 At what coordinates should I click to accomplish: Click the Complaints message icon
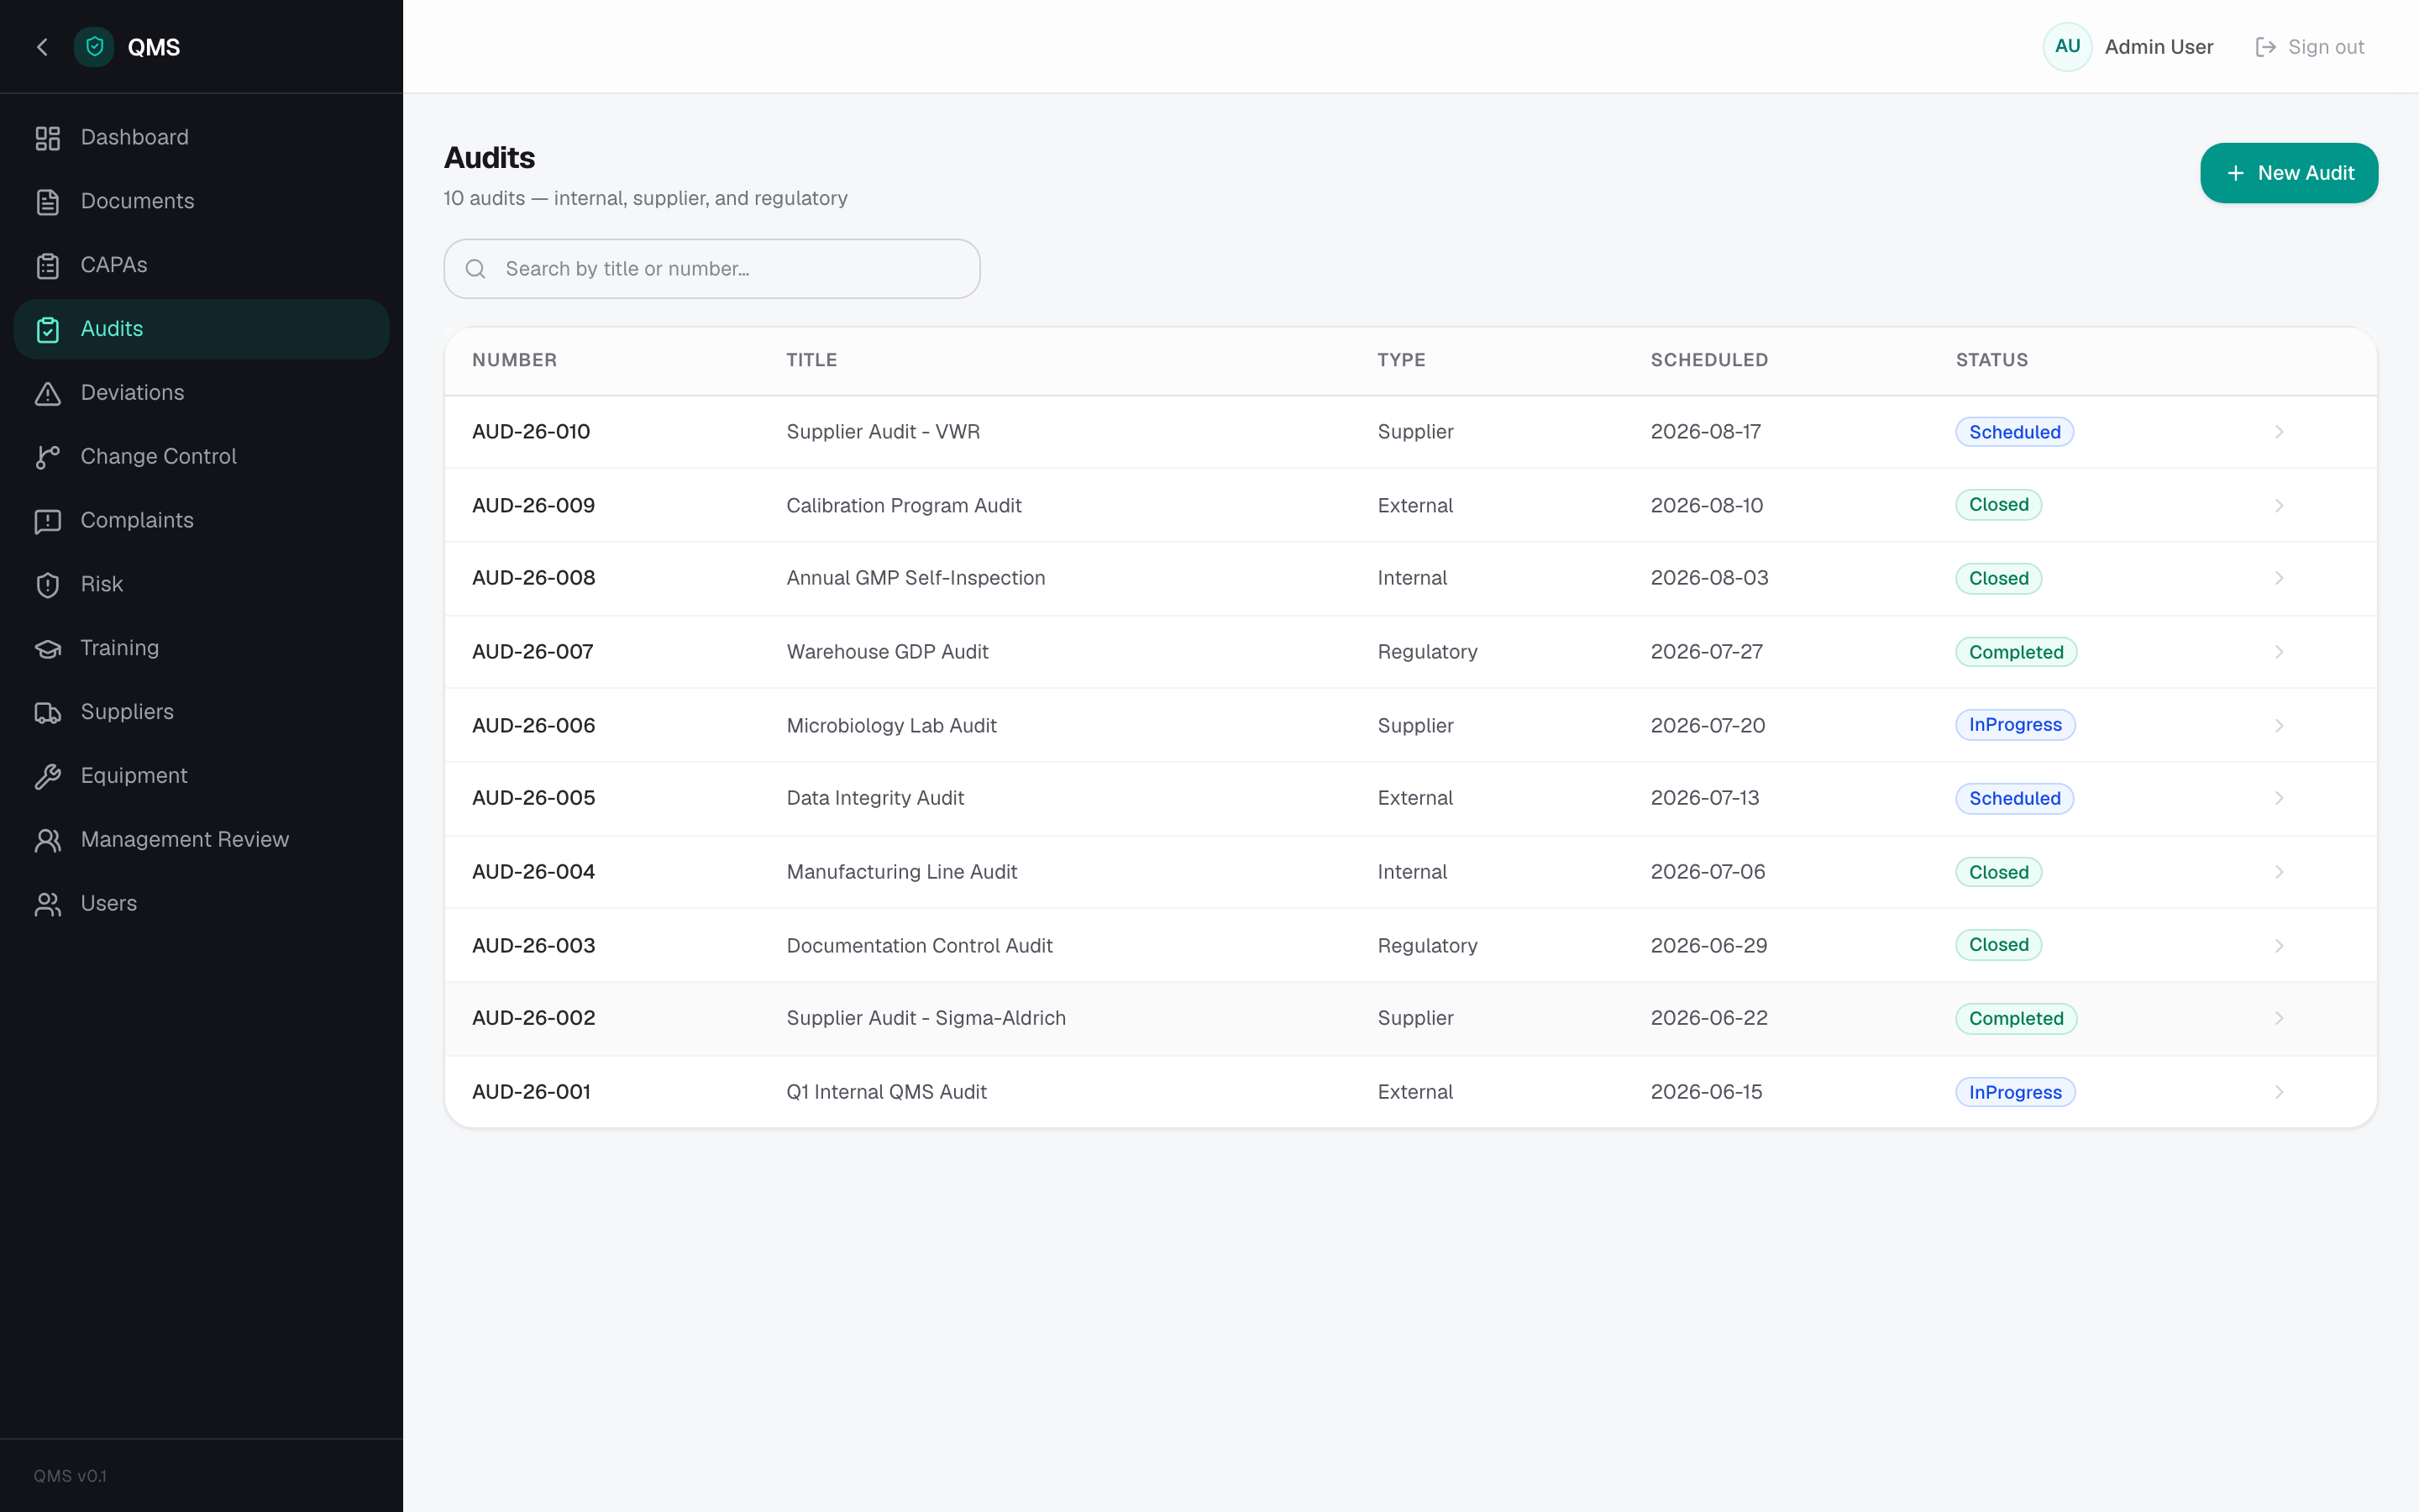click(48, 521)
